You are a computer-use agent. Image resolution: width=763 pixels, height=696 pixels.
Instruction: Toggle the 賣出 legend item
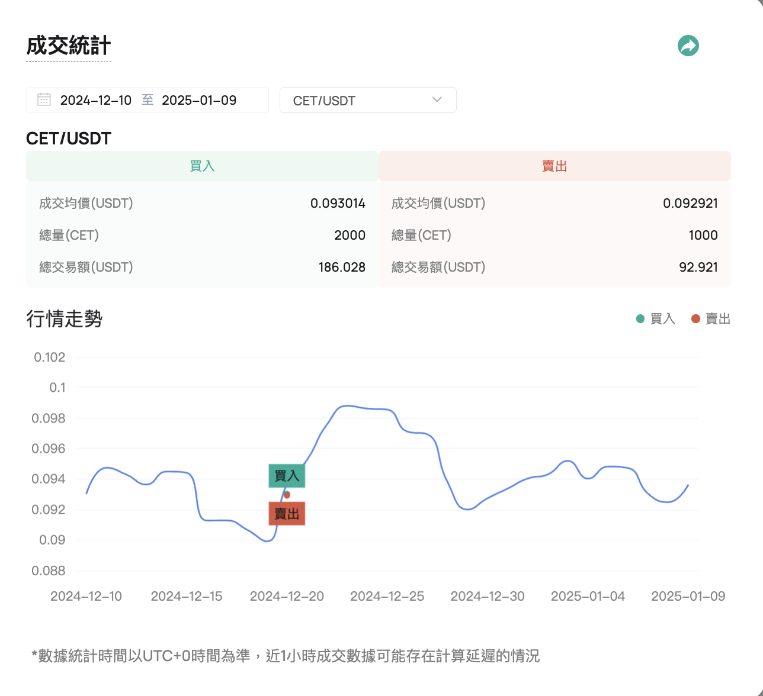pyautogui.click(x=711, y=319)
